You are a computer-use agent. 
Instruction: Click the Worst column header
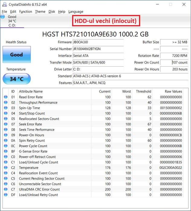122,91
